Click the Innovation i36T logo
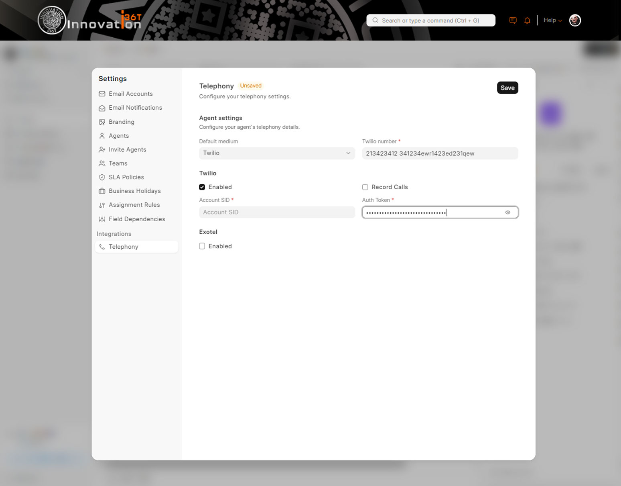Image resolution: width=621 pixels, height=486 pixels. [90, 21]
